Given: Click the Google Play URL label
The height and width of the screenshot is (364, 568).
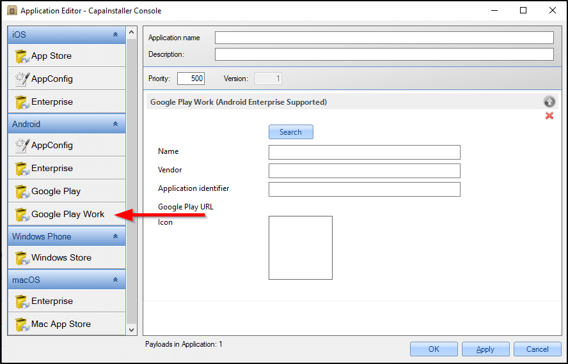Looking at the screenshot, I should click(x=186, y=207).
